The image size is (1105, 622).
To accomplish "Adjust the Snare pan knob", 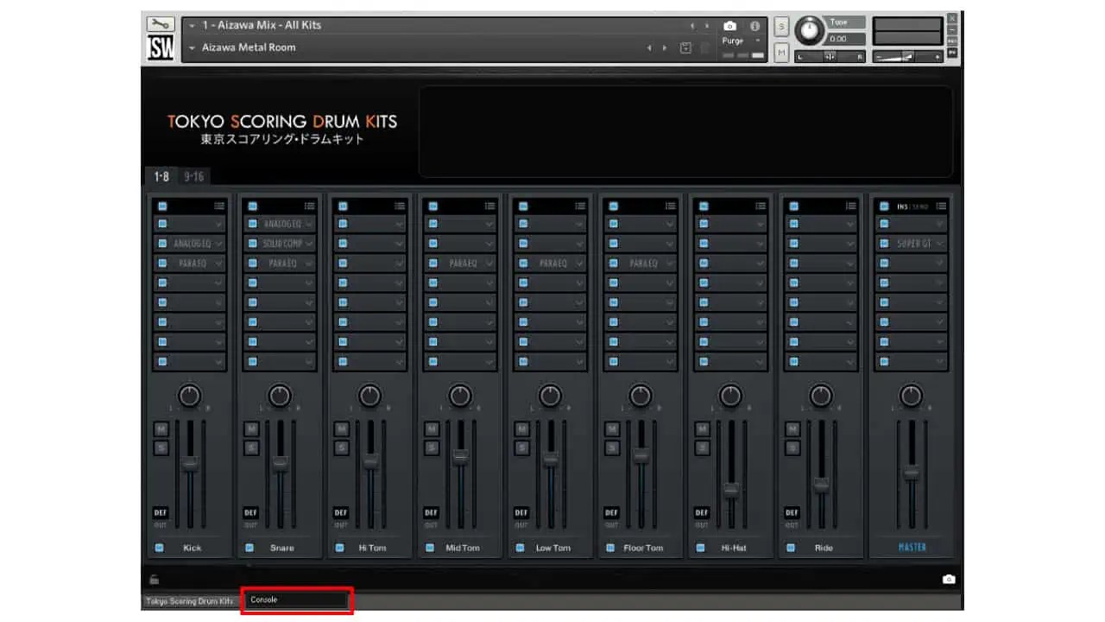I will [x=280, y=396].
